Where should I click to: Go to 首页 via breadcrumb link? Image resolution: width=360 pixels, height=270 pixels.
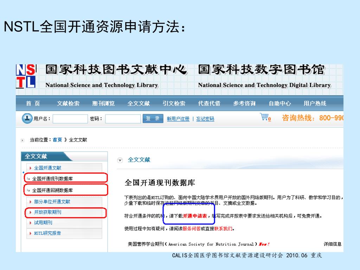click(57, 140)
